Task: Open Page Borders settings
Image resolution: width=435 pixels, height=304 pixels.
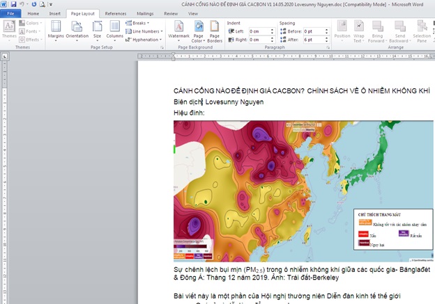Action: click(x=215, y=29)
